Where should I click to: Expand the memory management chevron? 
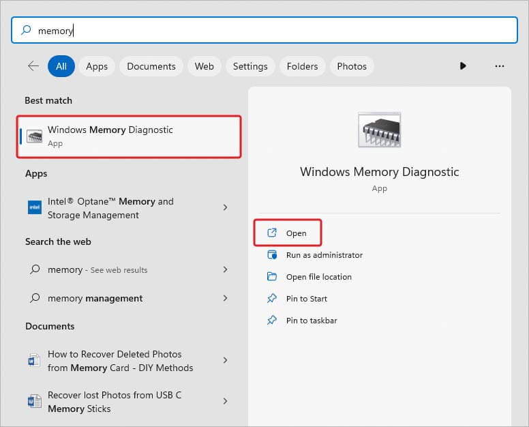226,298
